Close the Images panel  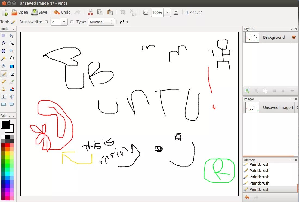pos(296,99)
